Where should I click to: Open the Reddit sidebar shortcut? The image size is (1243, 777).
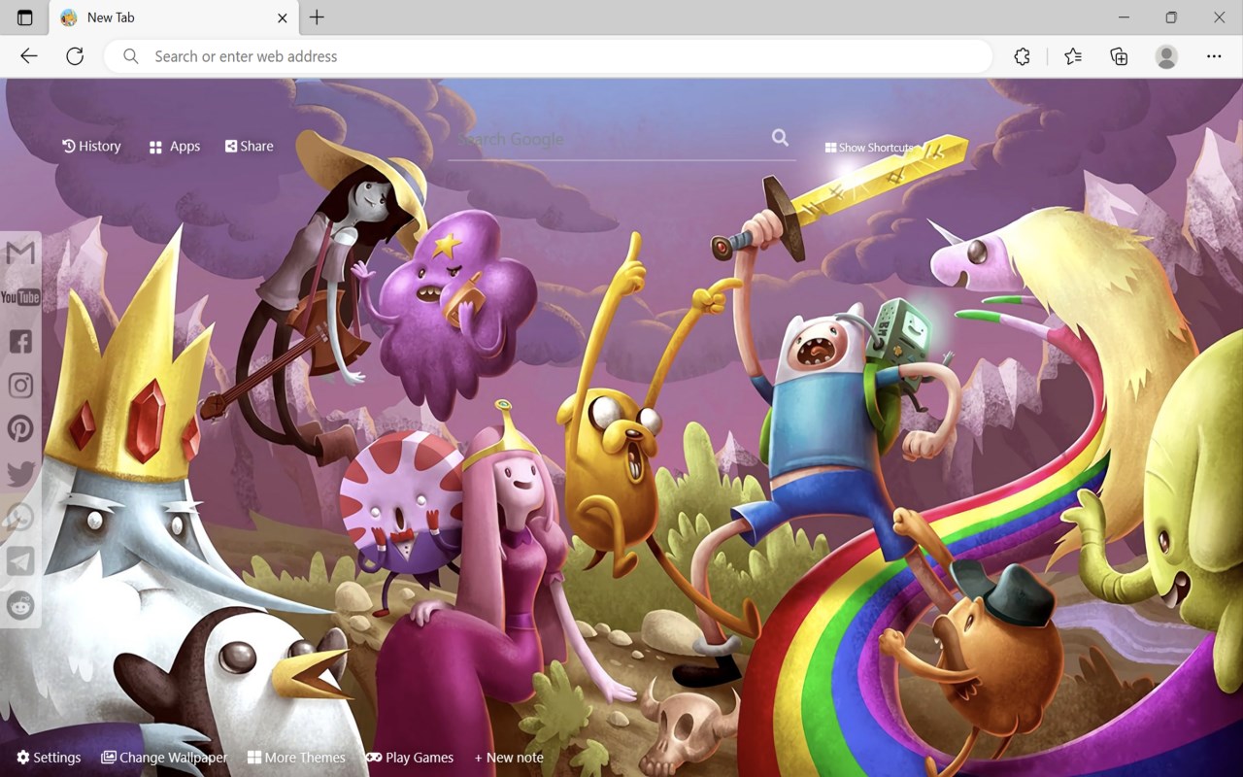[x=20, y=605]
